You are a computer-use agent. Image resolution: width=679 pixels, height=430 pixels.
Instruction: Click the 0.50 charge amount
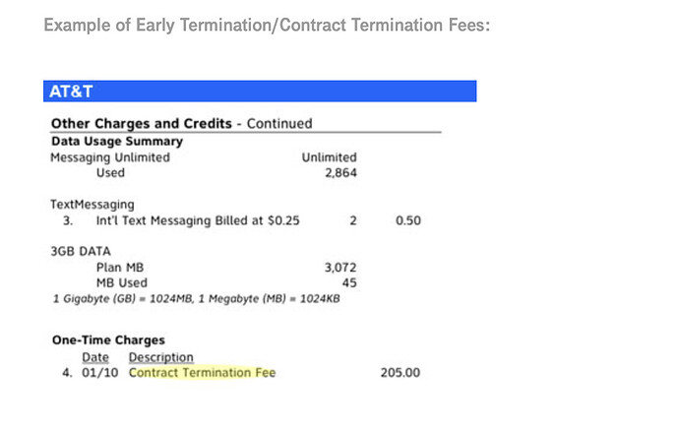[x=408, y=220]
